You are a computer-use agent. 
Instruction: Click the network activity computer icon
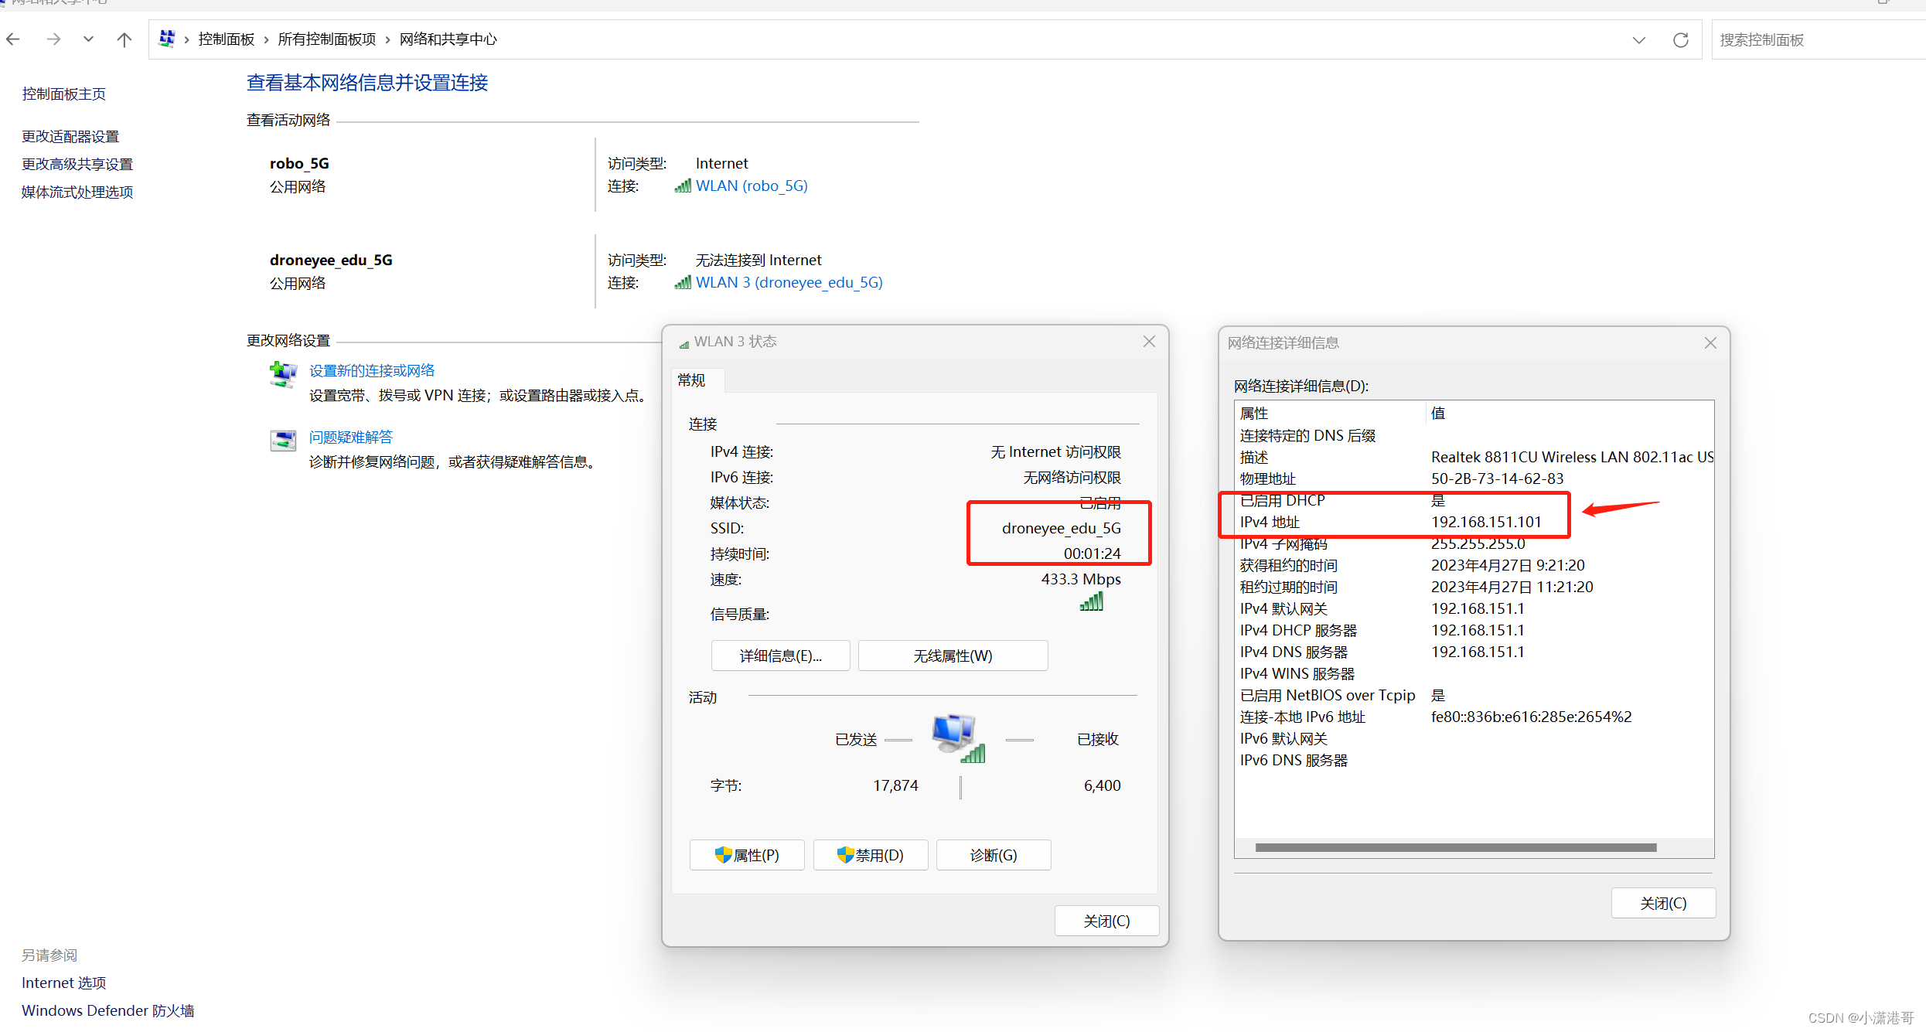[x=959, y=737]
